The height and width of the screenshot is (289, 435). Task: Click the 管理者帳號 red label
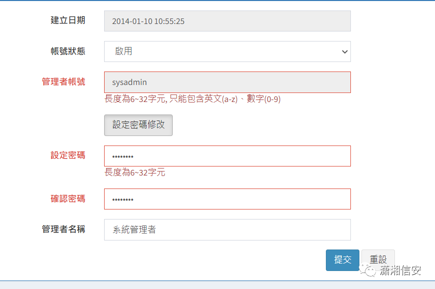[x=63, y=81]
